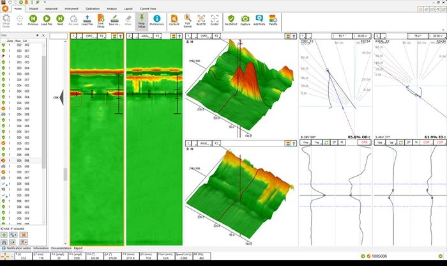447x266 pixels.
Task: Click the green Load File play icon
Action: click(47, 19)
